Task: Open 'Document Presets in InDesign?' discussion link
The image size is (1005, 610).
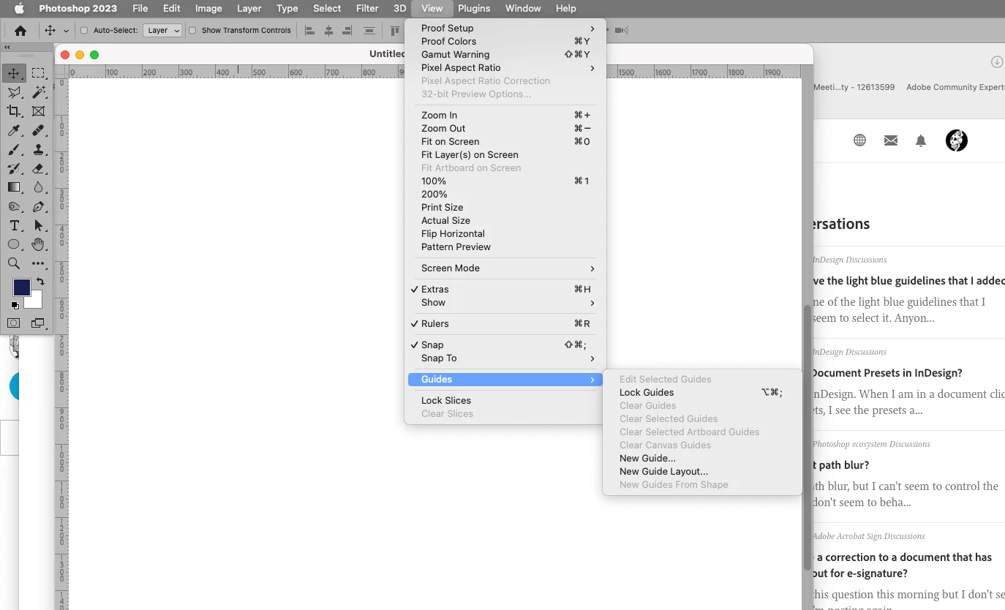Action: click(887, 372)
